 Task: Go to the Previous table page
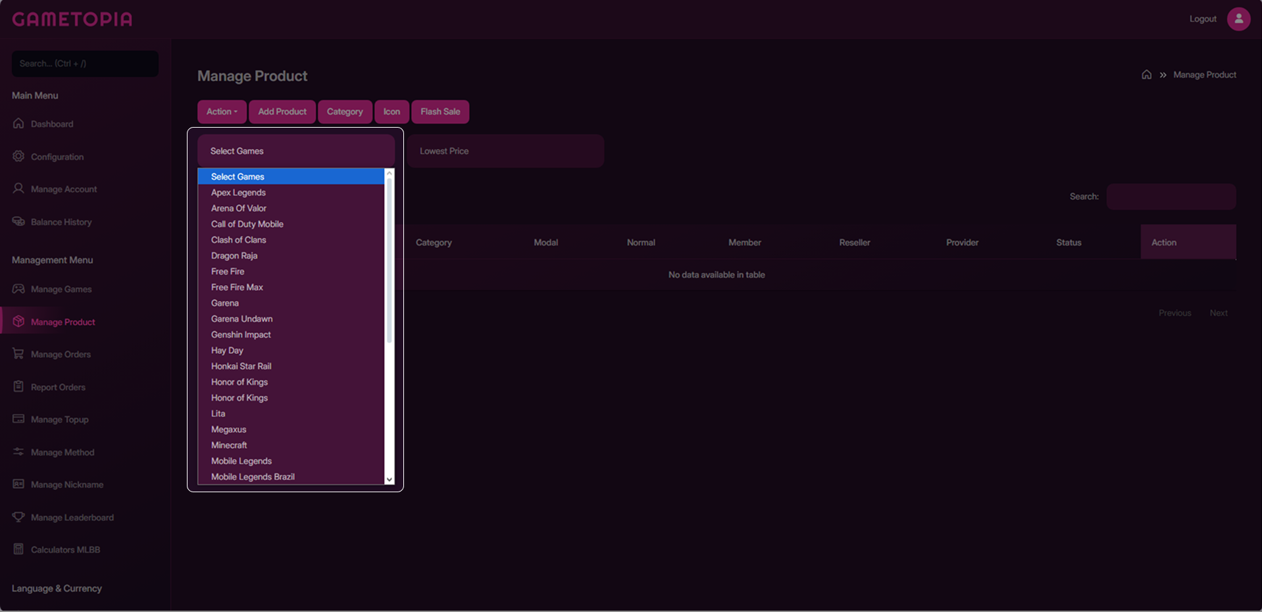(x=1175, y=313)
